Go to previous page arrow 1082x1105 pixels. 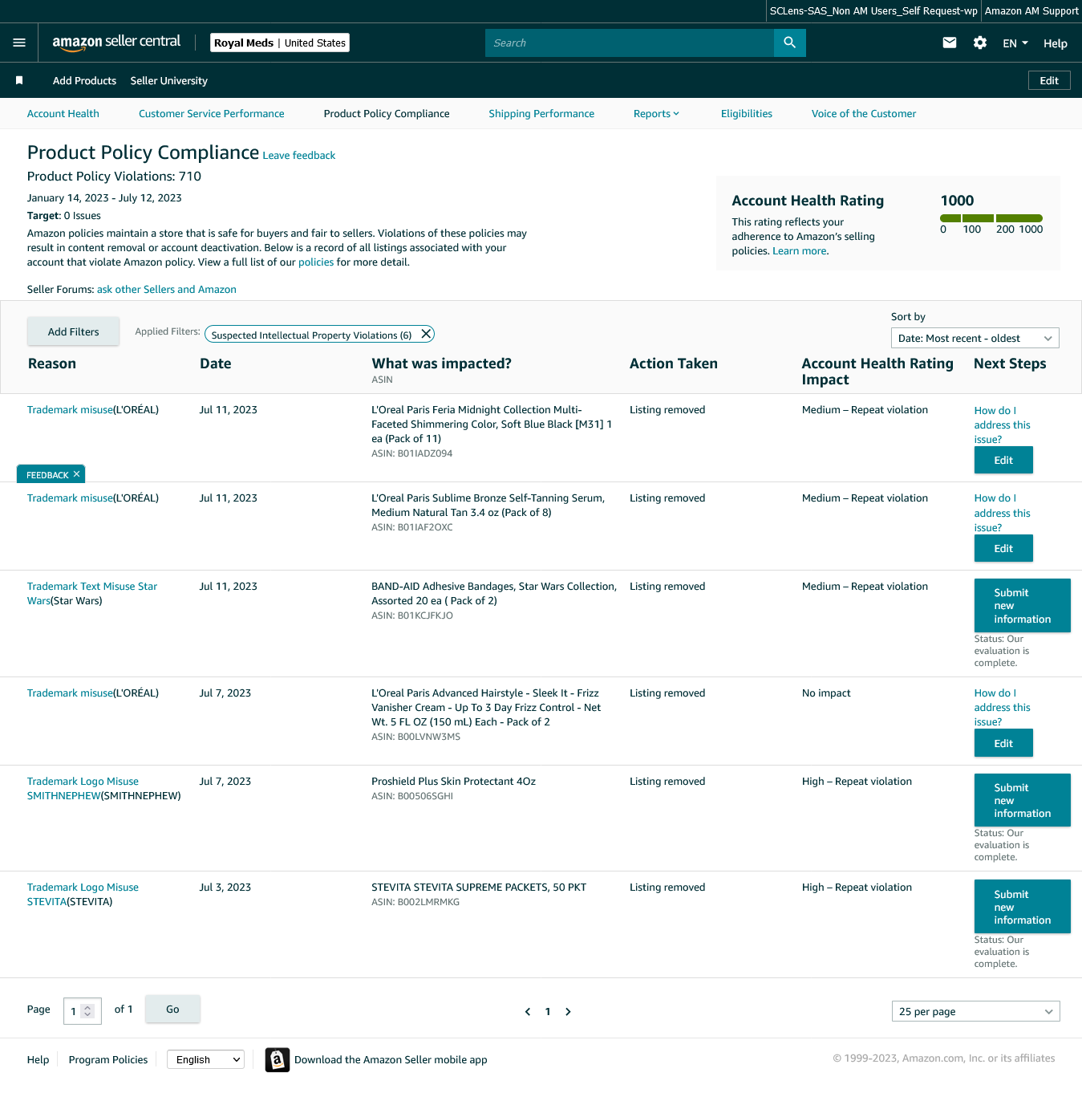[528, 1012]
